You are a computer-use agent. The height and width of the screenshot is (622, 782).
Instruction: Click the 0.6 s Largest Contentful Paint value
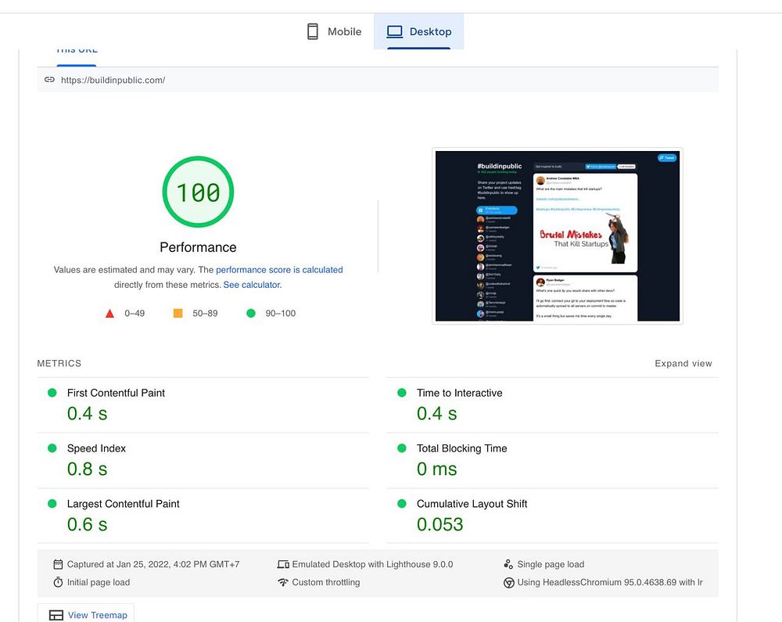[88, 525]
